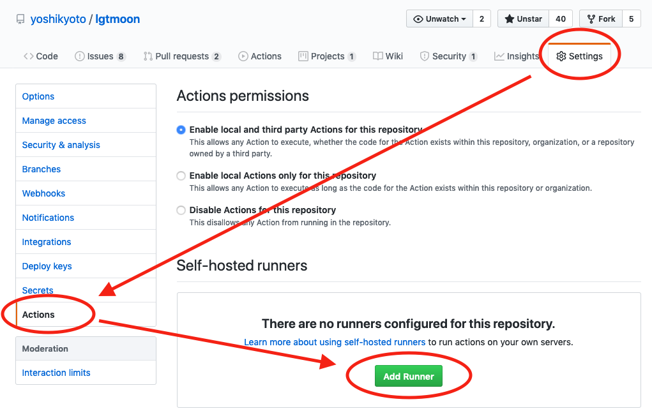
Task: Unstar the repository
Action: click(x=523, y=19)
